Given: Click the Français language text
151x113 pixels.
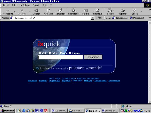Looking at the screenshot, I should pyautogui.click(x=77, y=81).
